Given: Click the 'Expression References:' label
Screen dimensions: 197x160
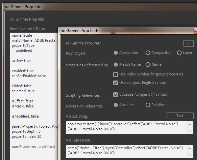Looking at the screenshot, I should click(x=85, y=106).
